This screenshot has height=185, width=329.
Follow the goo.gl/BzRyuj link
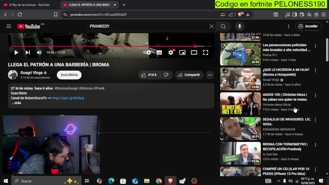tap(68, 98)
